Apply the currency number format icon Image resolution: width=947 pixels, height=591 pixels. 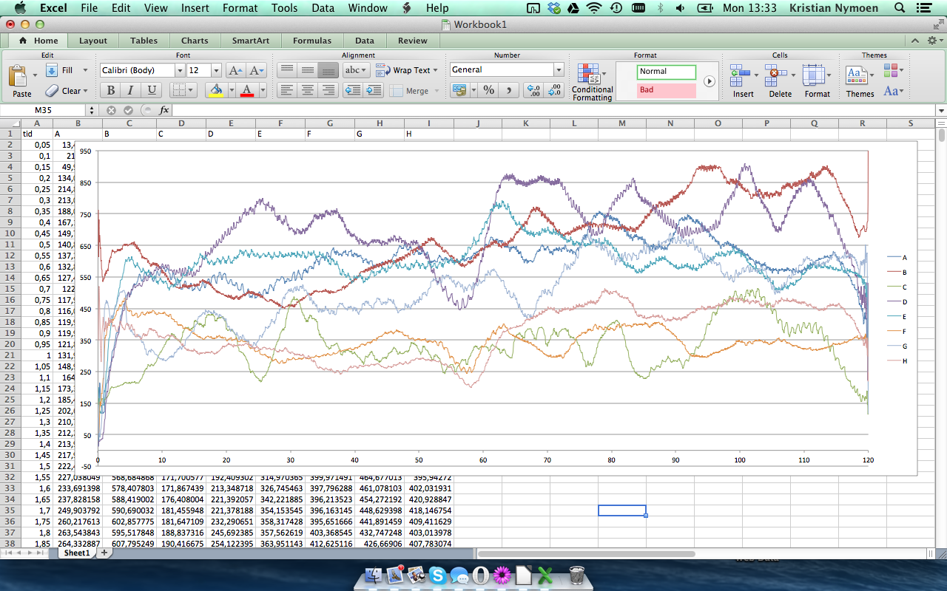click(x=459, y=90)
